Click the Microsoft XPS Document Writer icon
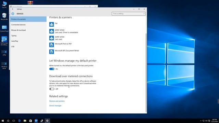The height and width of the screenshot is (123, 219). 51,52
